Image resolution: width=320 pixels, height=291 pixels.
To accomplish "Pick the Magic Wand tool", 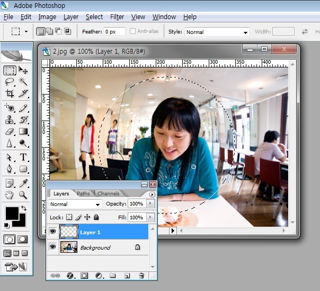I will point(23,82).
